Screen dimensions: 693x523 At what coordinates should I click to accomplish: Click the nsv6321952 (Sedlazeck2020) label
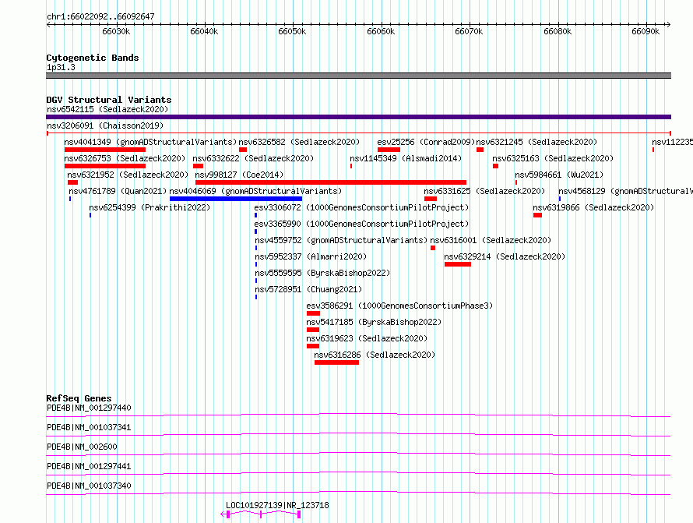pos(128,175)
